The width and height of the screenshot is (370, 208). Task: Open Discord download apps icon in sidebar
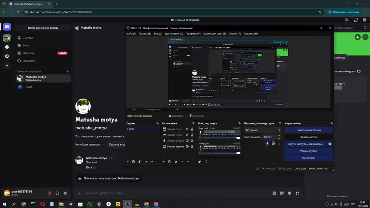coord(7,65)
